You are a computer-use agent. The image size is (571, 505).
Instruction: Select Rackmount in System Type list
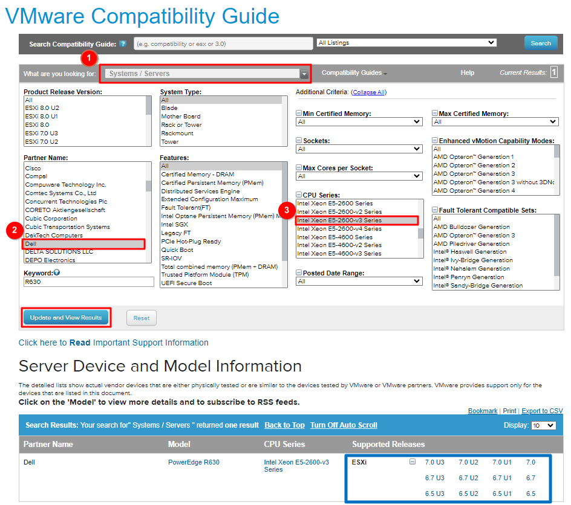click(177, 133)
